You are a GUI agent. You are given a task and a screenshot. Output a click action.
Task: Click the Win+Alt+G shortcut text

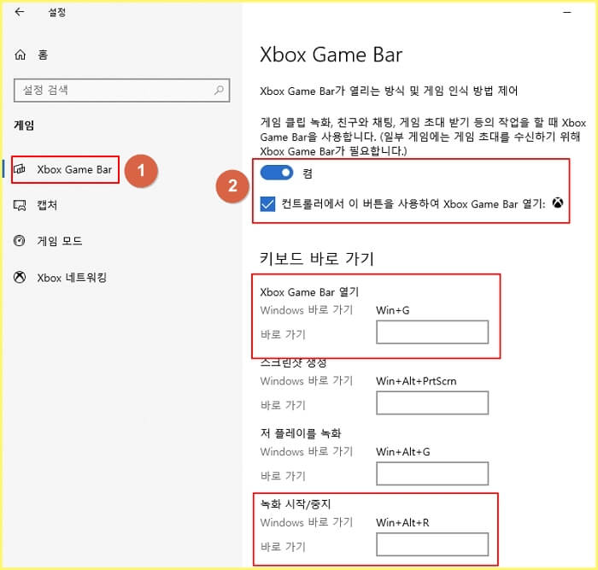[x=402, y=452]
